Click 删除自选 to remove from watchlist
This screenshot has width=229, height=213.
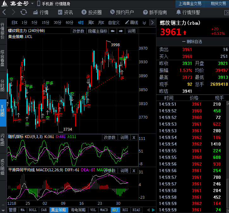tap(192, 42)
